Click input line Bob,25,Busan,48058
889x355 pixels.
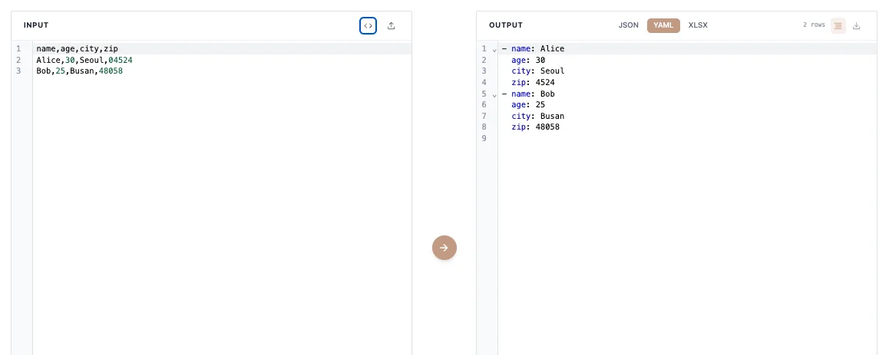coord(79,71)
